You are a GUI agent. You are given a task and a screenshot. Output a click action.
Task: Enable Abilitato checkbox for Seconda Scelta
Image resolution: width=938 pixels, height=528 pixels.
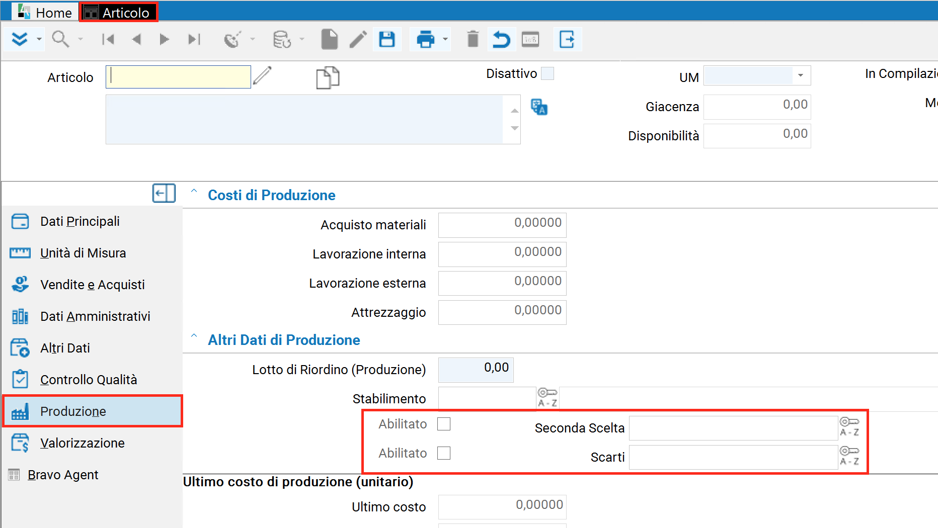(444, 424)
